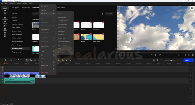Open preview settings gear icon

click(193, 55)
